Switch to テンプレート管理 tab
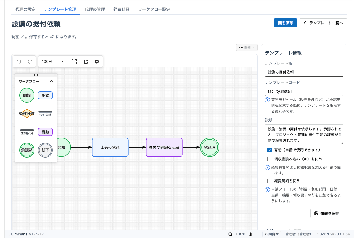Viewport: 354px width, 238px height. pyautogui.click(x=60, y=9)
